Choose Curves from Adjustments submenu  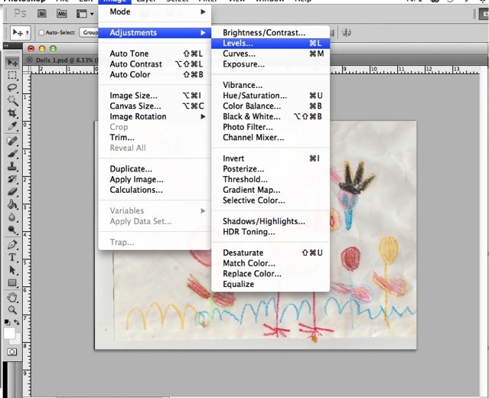(x=270, y=54)
